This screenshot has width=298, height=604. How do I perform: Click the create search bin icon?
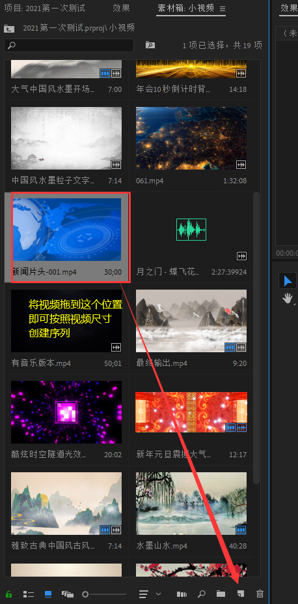[150, 45]
